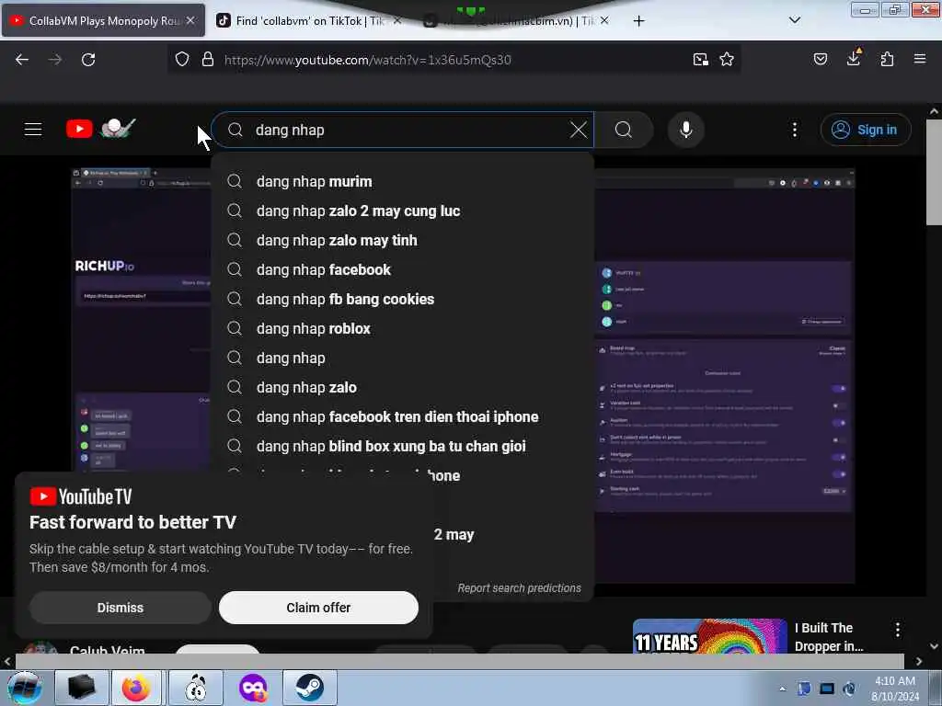Clear the YouTube search box text
Screen dimensions: 942x706
pyautogui.click(x=579, y=130)
